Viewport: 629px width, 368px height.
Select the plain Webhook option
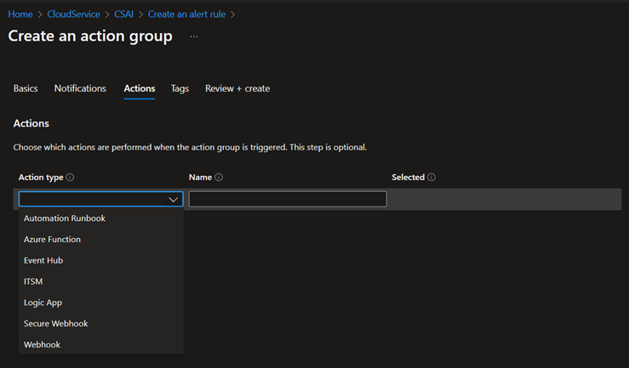101,345
